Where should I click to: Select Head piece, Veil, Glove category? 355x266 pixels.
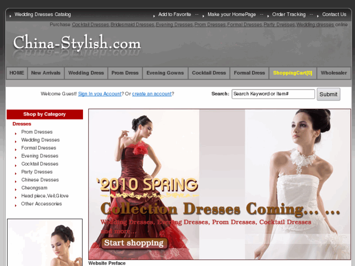pyautogui.click(x=45, y=196)
